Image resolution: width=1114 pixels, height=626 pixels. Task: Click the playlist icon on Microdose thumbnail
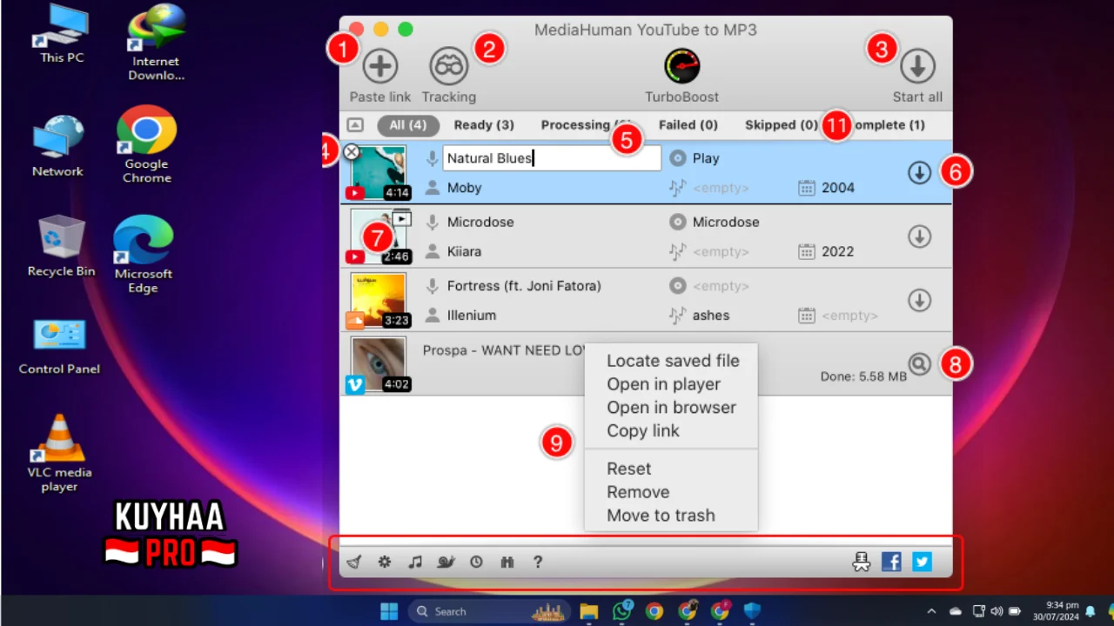click(400, 219)
